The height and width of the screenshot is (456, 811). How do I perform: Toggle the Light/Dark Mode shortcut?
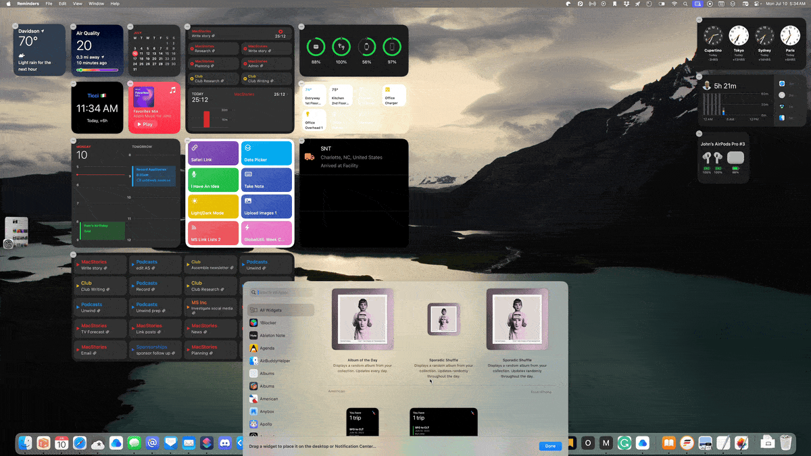[x=213, y=207]
